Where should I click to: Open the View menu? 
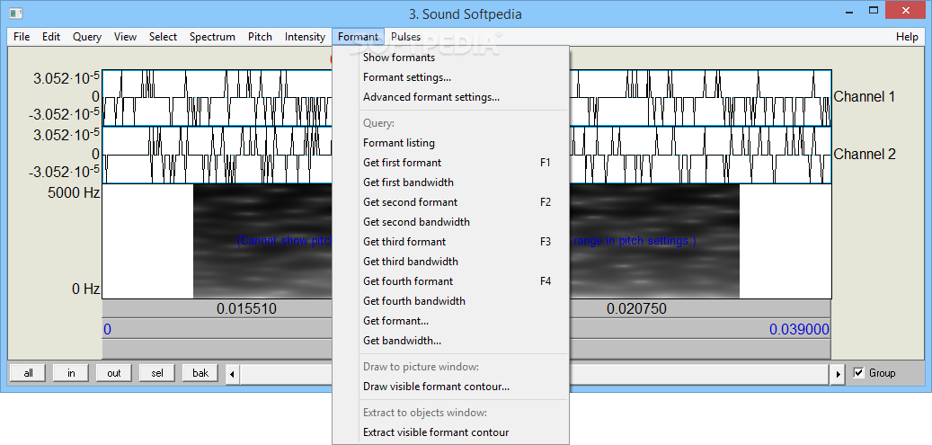coord(125,37)
